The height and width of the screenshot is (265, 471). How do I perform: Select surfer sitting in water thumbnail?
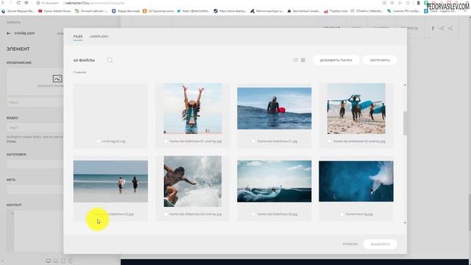275,108
